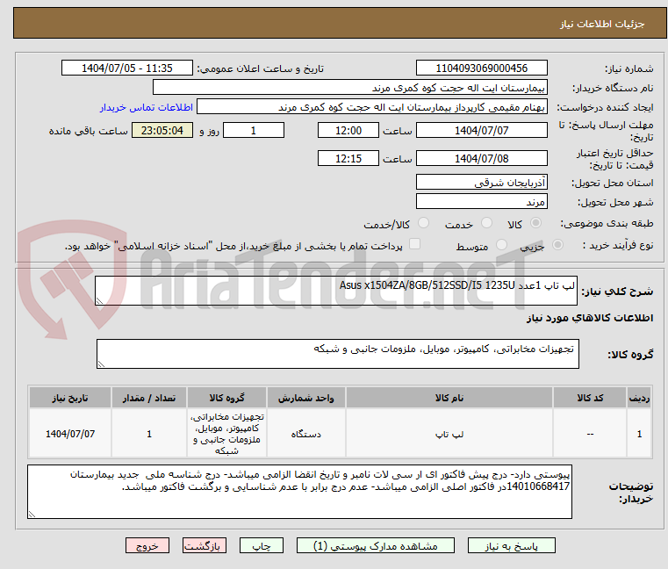Image resolution: width=668 pixels, height=569 pixels.
Task: Click the خروج exit button
Action: (x=147, y=545)
